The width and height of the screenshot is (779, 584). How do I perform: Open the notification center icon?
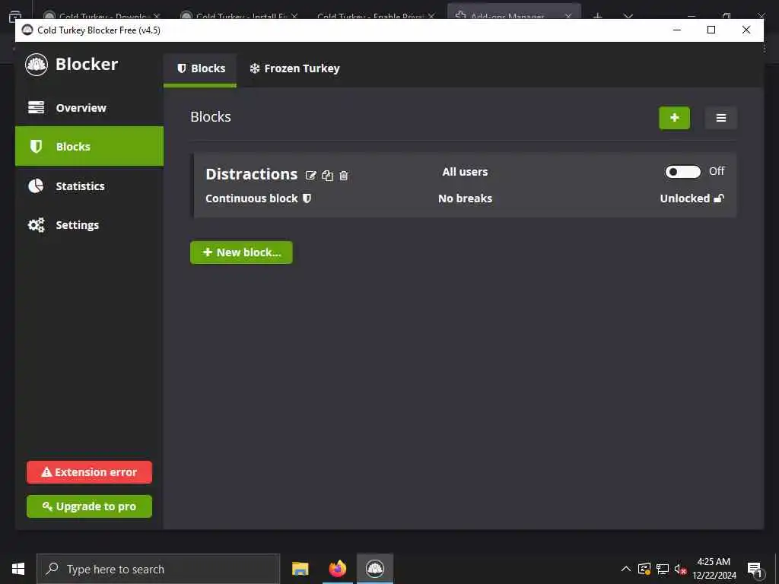pos(755,570)
